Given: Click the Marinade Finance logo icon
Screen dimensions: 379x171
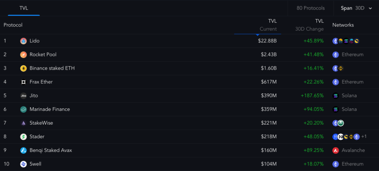Looking at the screenshot, I should point(23,109).
